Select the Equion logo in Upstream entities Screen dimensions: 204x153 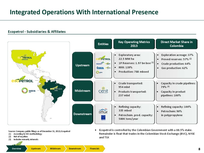(x=100, y=63)
